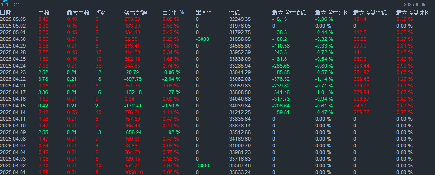Click the 2025.05.05 timeline end date
Screen dimensions: 435x175
click(x=414, y=5)
